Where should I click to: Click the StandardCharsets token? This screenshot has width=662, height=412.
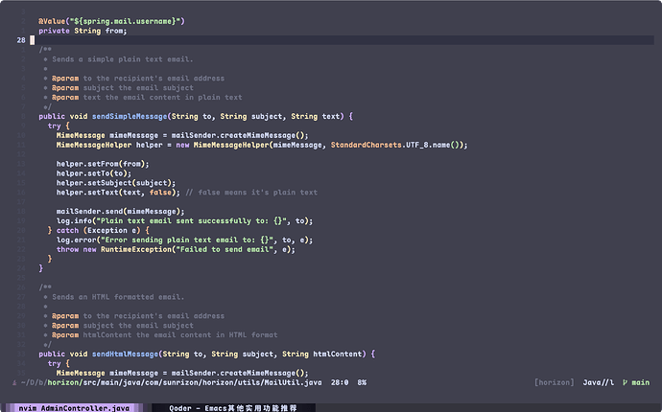(x=366, y=145)
